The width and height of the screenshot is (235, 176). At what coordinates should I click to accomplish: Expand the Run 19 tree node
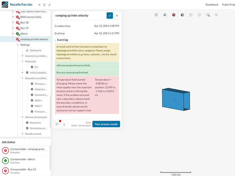tap(13, 28)
